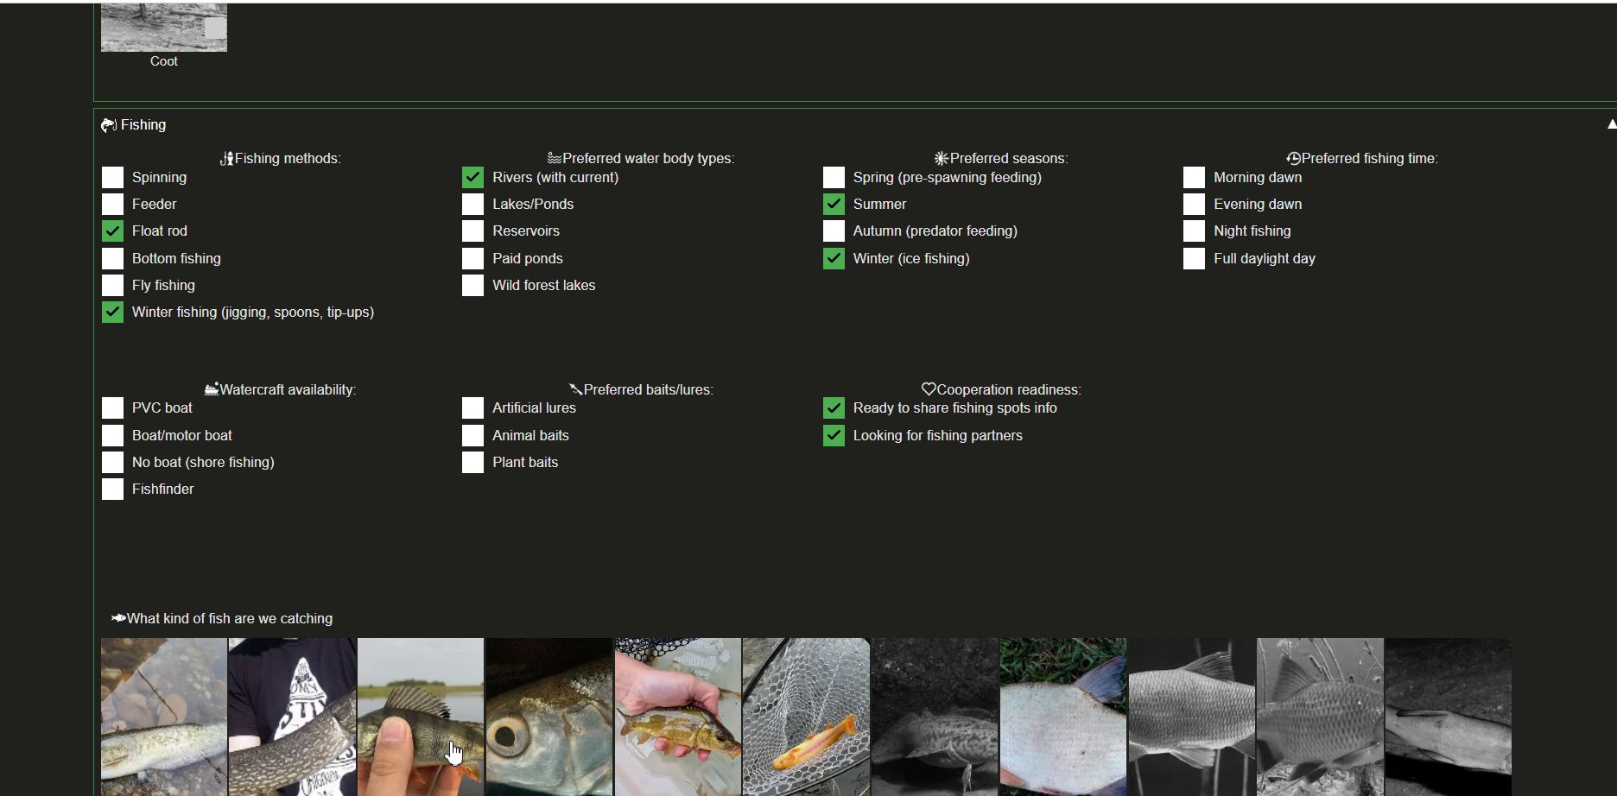Click the snowflake icon by Preferred seasons
Viewport: 1617px width, 796px height.
pos(942,159)
